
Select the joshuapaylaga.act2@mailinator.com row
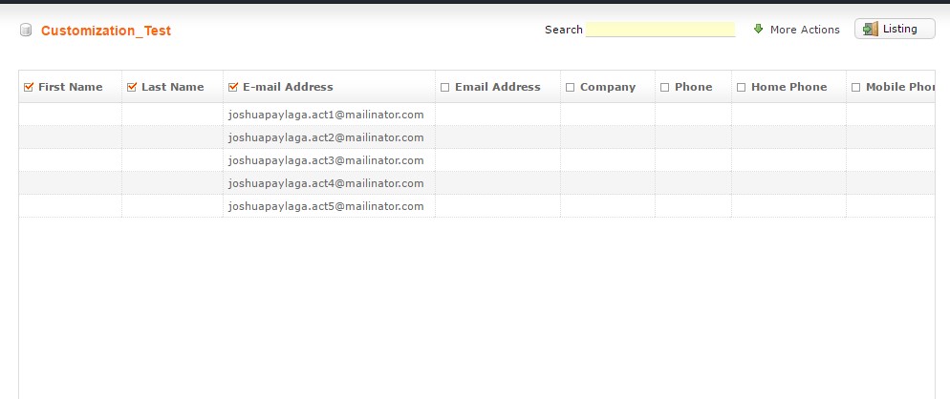tap(326, 137)
